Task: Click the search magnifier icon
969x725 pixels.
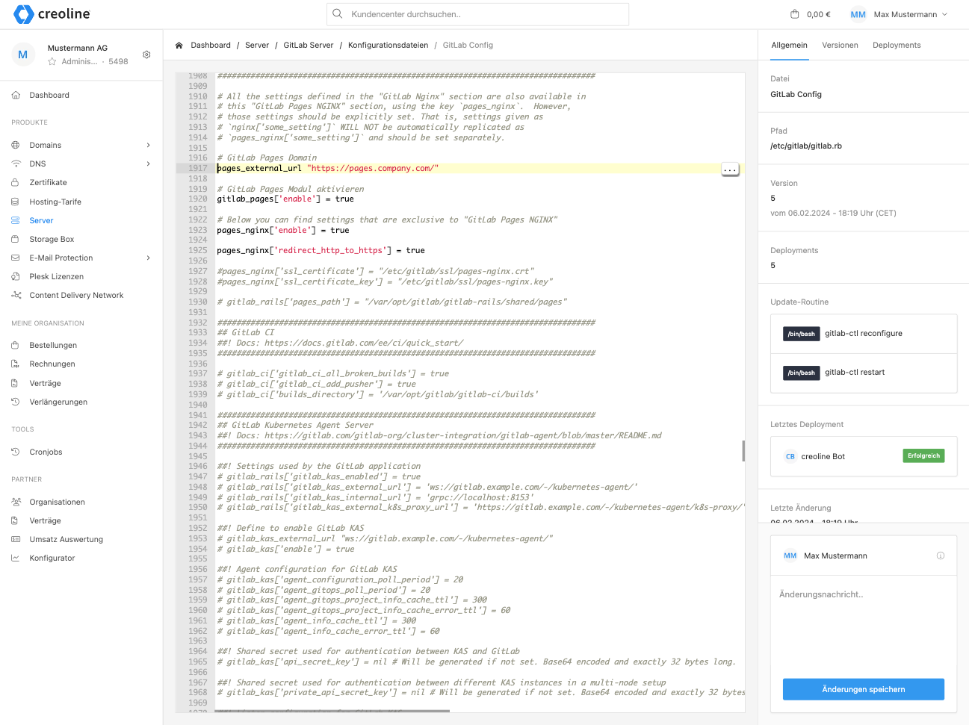Action: pos(337,13)
